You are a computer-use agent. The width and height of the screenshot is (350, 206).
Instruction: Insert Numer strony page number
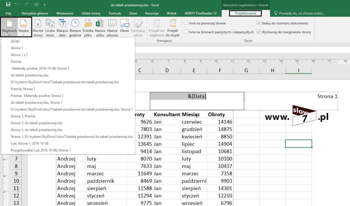click(38, 28)
